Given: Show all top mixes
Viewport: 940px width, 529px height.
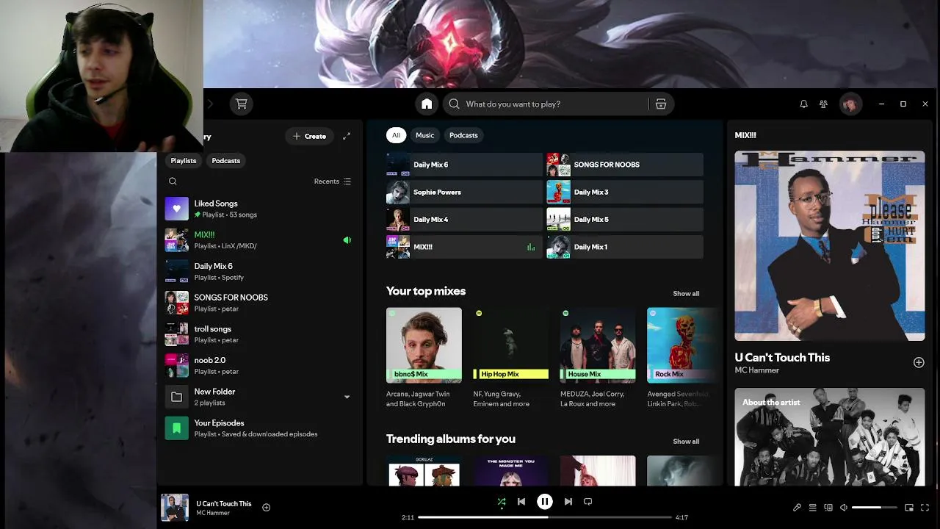Looking at the screenshot, I should [x=686, y=294].
